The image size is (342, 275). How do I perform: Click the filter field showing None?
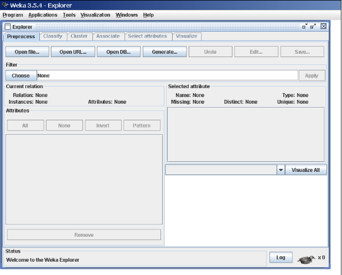(167, 75)
